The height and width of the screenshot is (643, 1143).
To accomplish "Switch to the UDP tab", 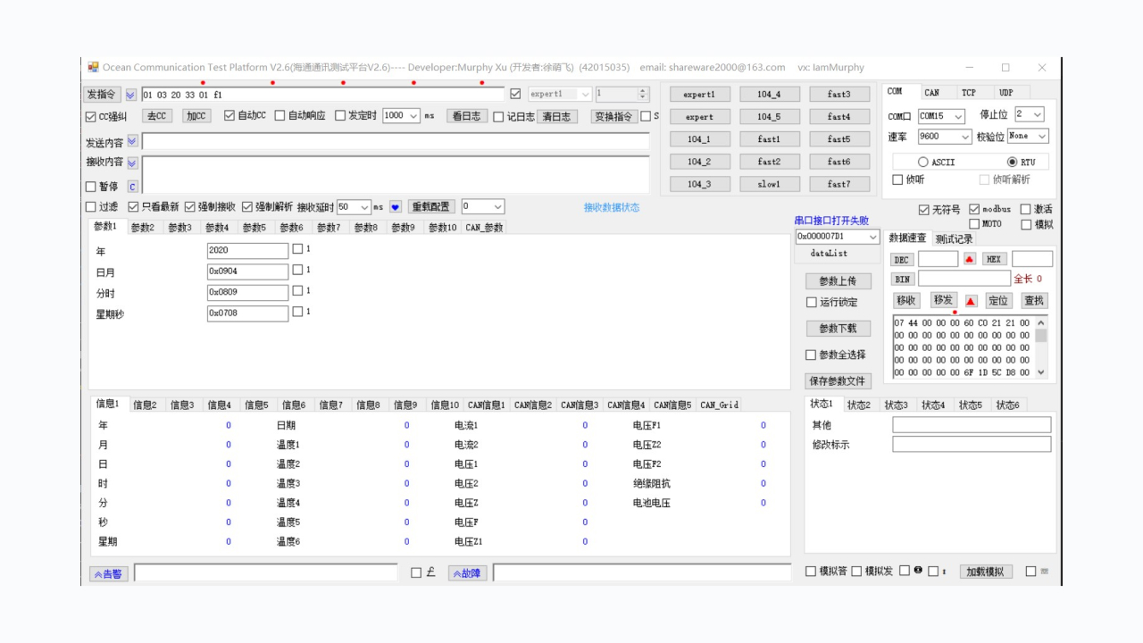I will coord(1005,92).
